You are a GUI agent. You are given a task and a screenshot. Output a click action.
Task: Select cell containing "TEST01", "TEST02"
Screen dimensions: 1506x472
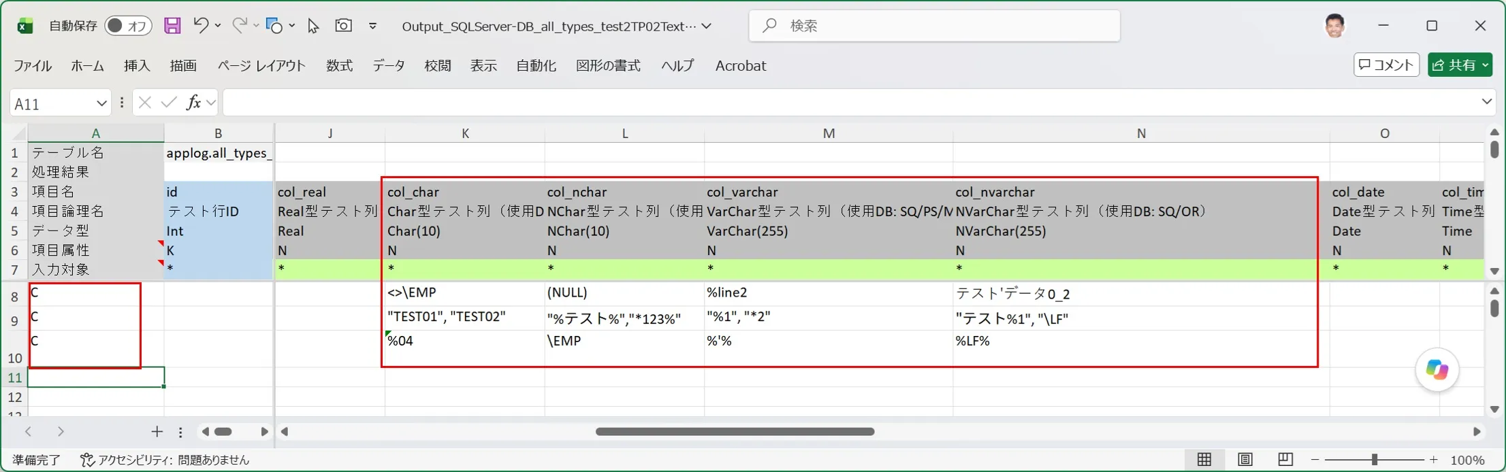pos(465,318)
